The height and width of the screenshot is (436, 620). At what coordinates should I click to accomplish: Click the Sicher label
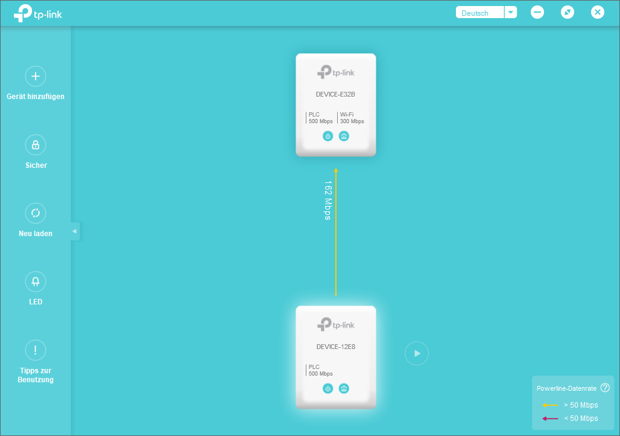(36, 165)
